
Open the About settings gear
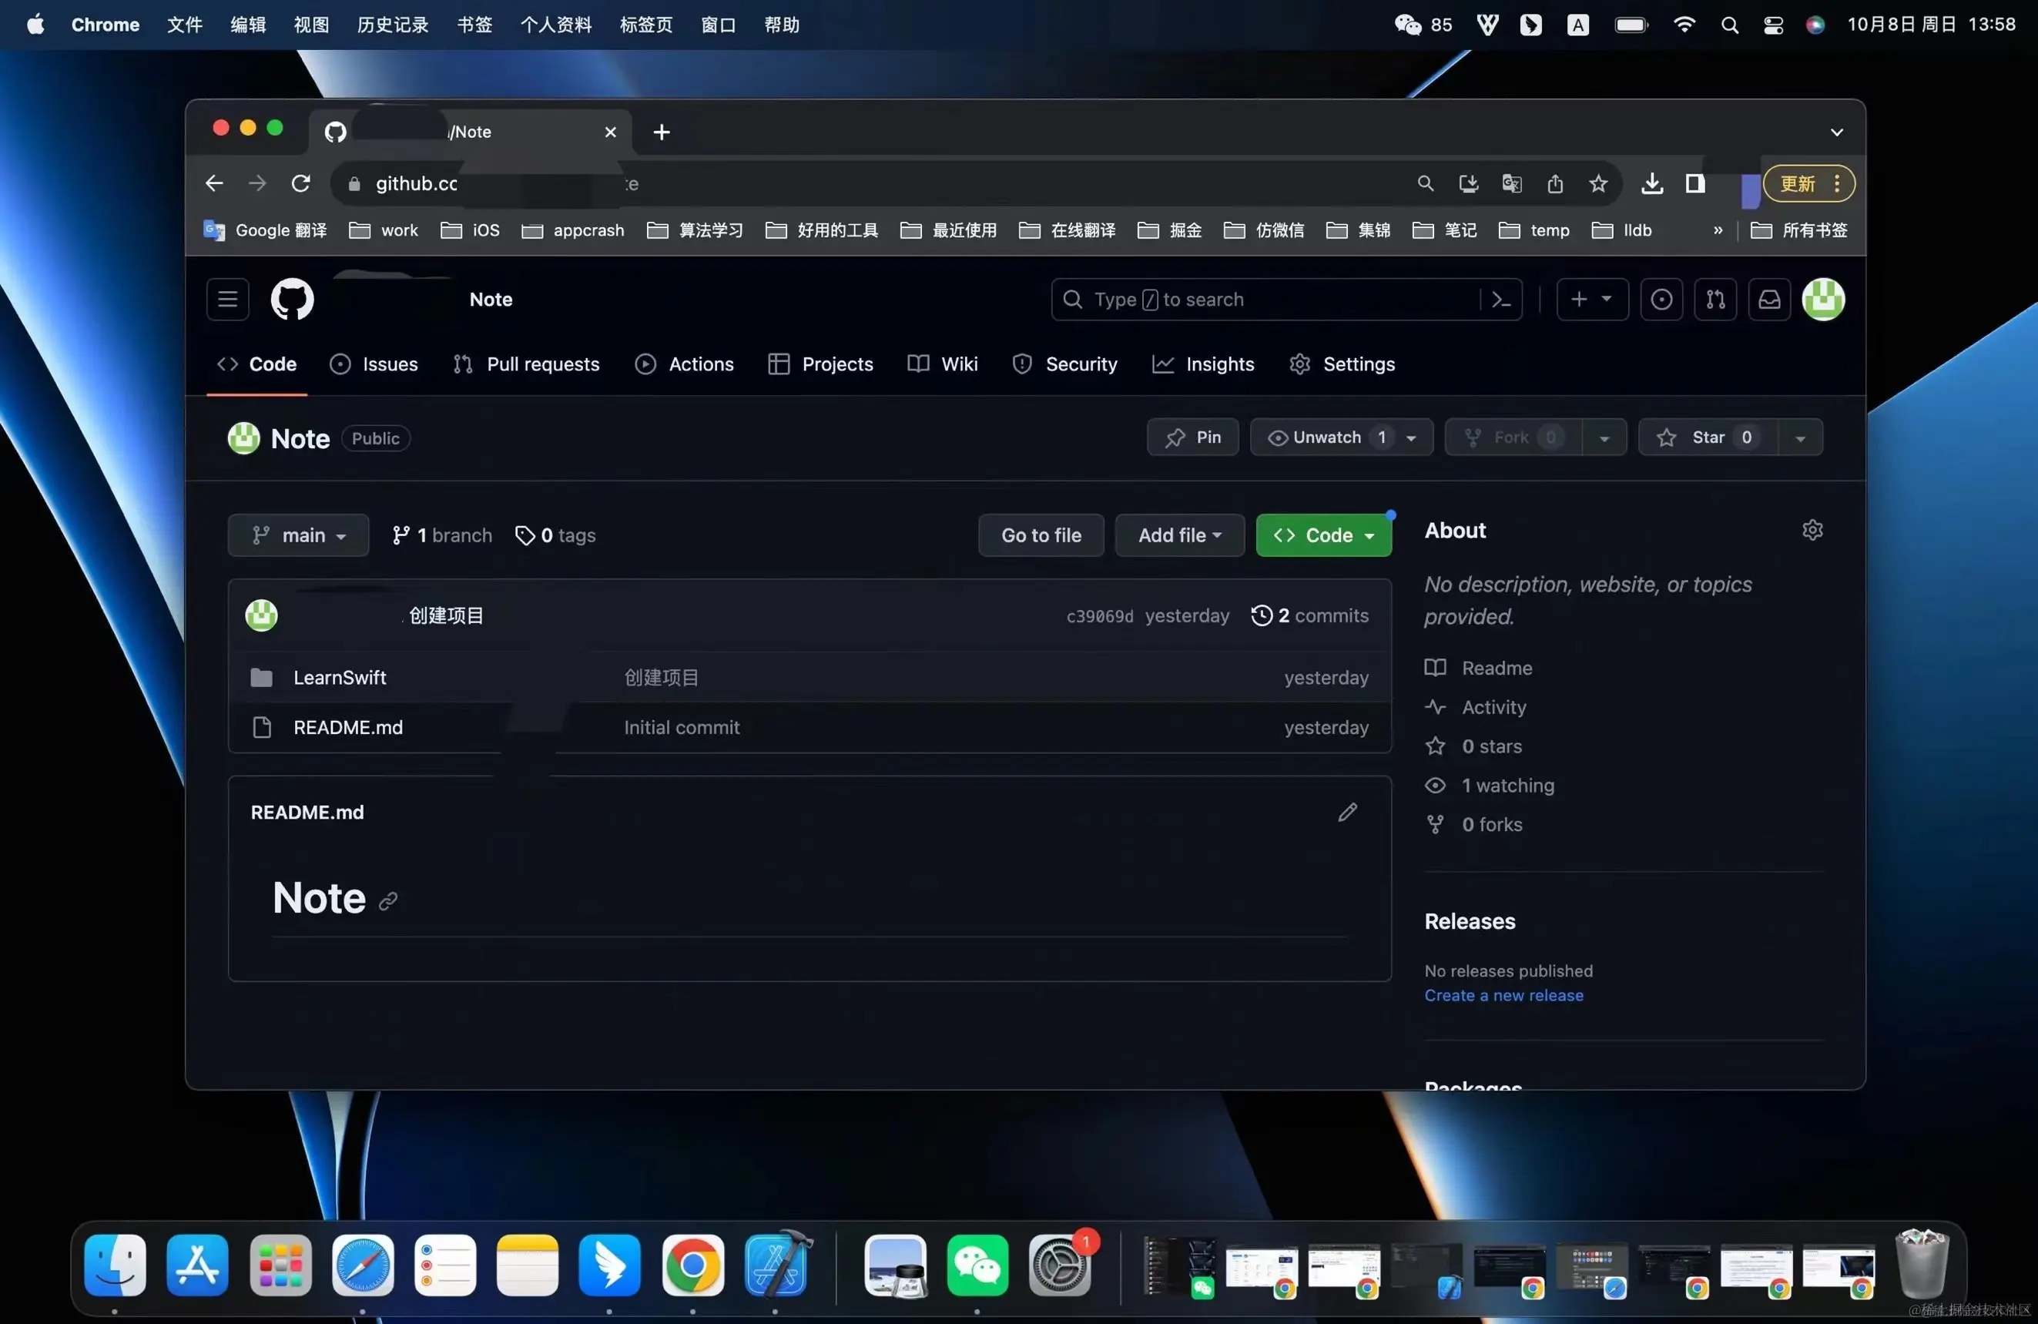(x=1812, y=530)
